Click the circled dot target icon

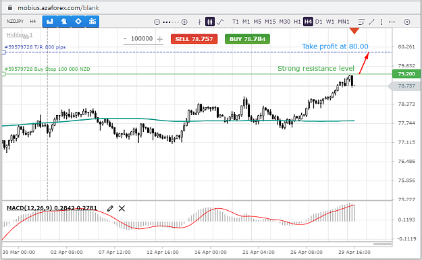point(407,22)
